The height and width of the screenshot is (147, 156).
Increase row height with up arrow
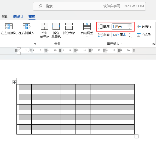tap(130, 25)
